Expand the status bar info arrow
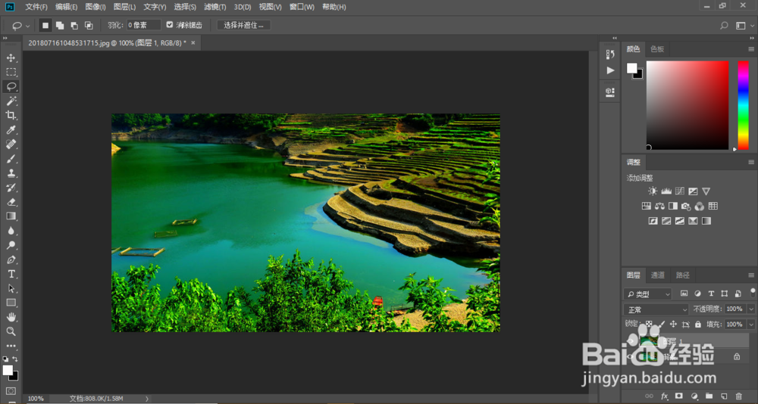This screenshot has width=758, height=404. click(x=147, y=399)
